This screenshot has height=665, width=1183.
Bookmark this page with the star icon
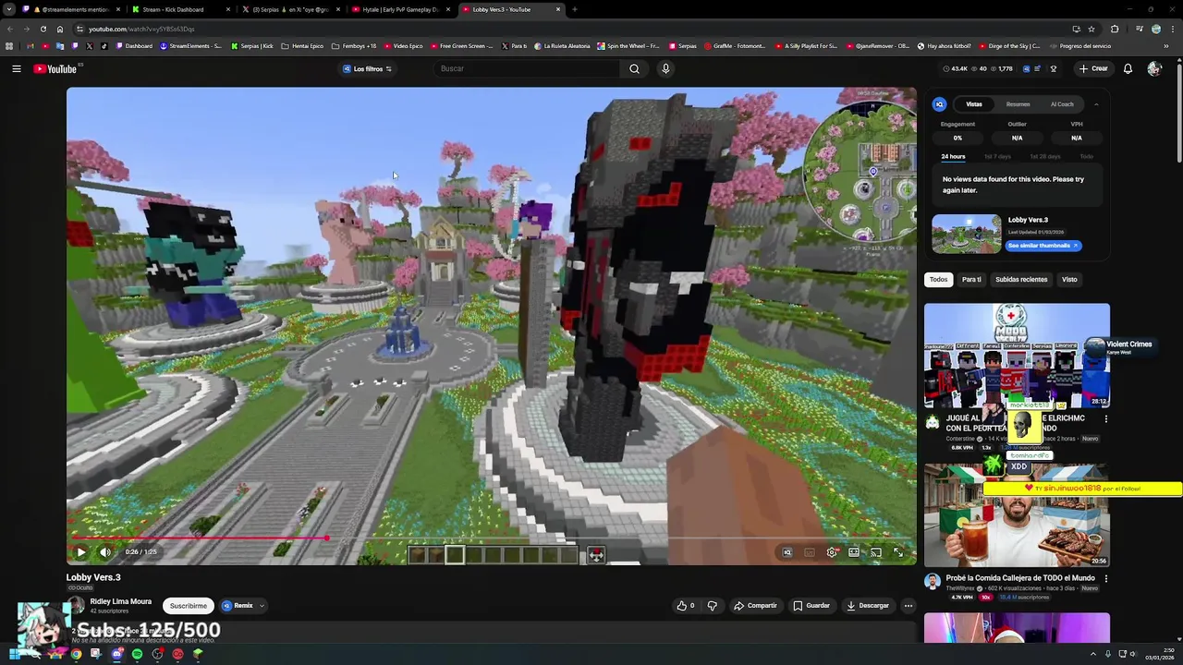[x=1092, y=29]
